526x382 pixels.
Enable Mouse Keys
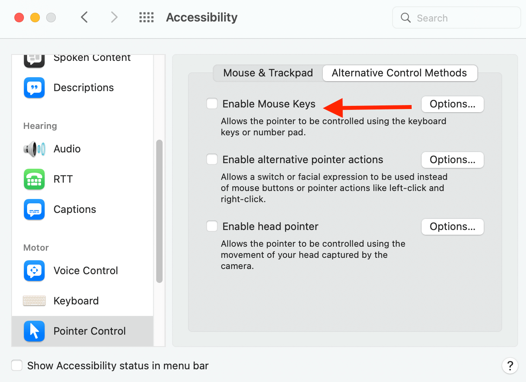(212, 103)
